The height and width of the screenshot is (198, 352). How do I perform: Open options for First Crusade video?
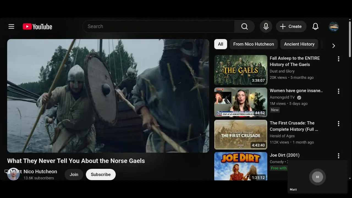[x=339, y=123]
